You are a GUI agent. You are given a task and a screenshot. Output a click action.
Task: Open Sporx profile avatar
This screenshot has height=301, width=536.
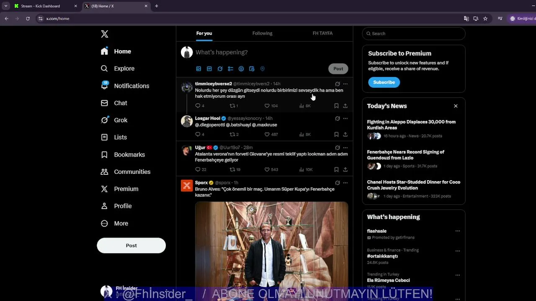[187, 185]
